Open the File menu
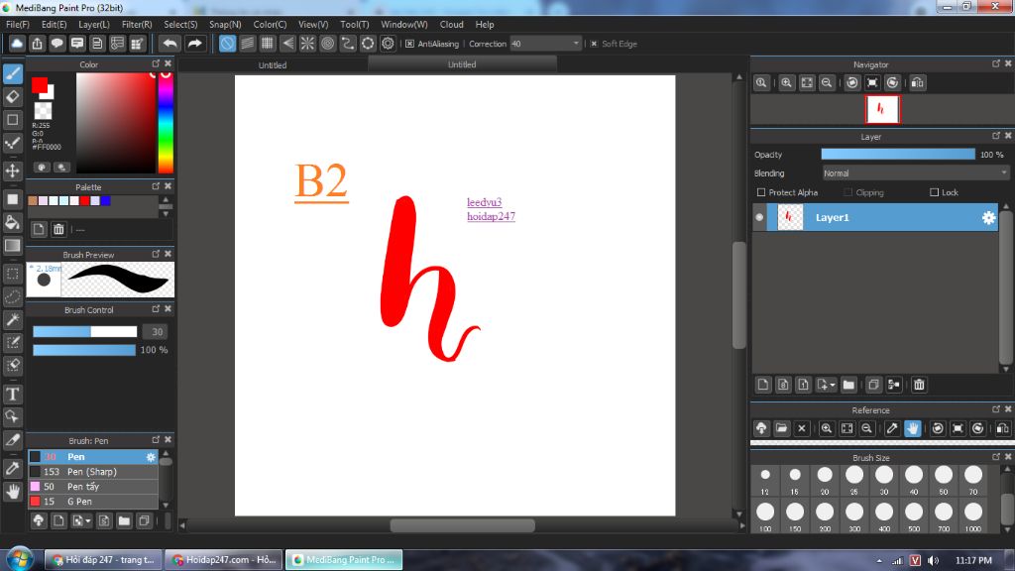This screenshot has width=1015, height=571. coord(18,24)
